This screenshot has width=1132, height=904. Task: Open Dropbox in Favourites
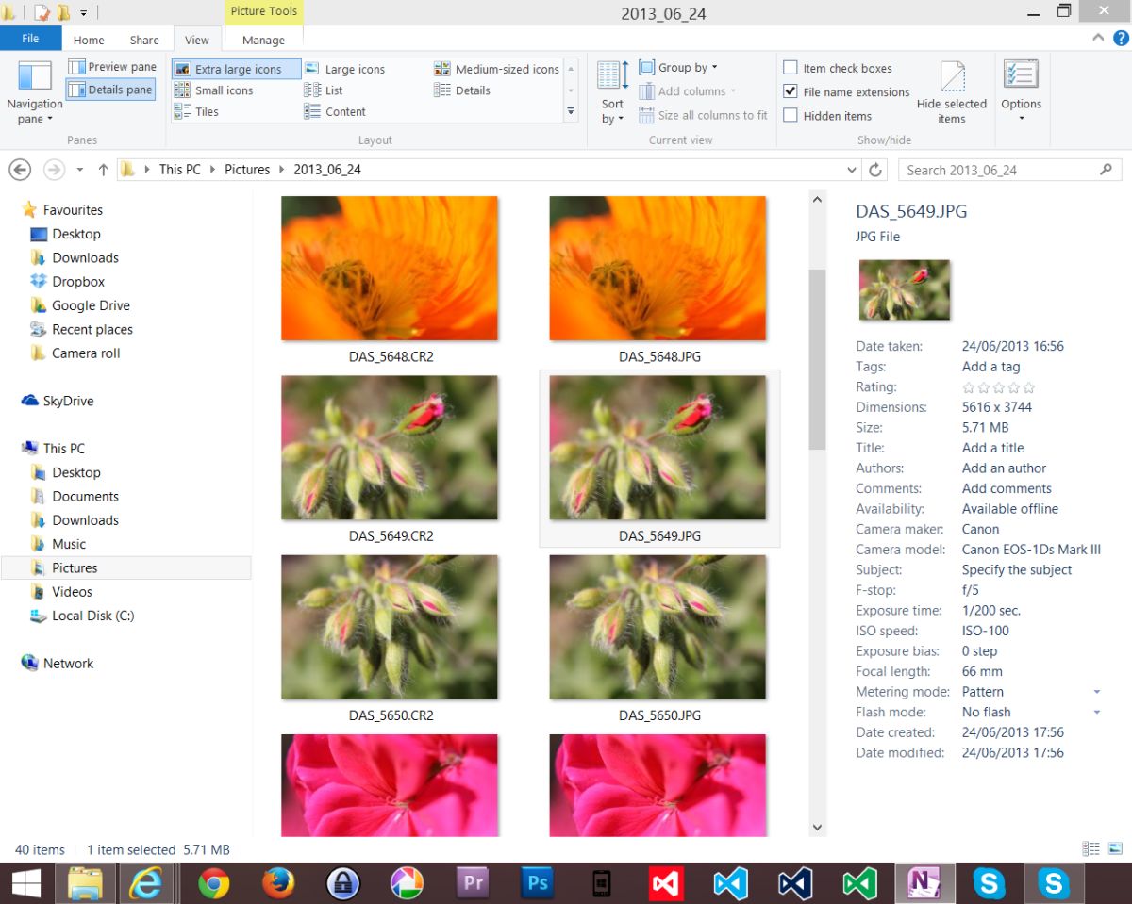click(78, 281)
